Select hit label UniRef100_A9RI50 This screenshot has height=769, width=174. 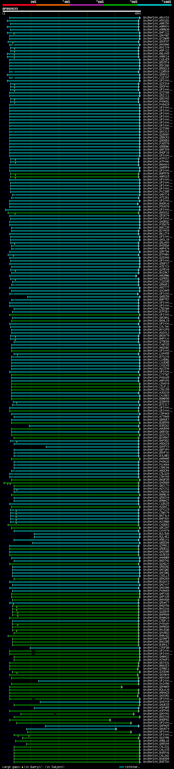pos(156,23)
